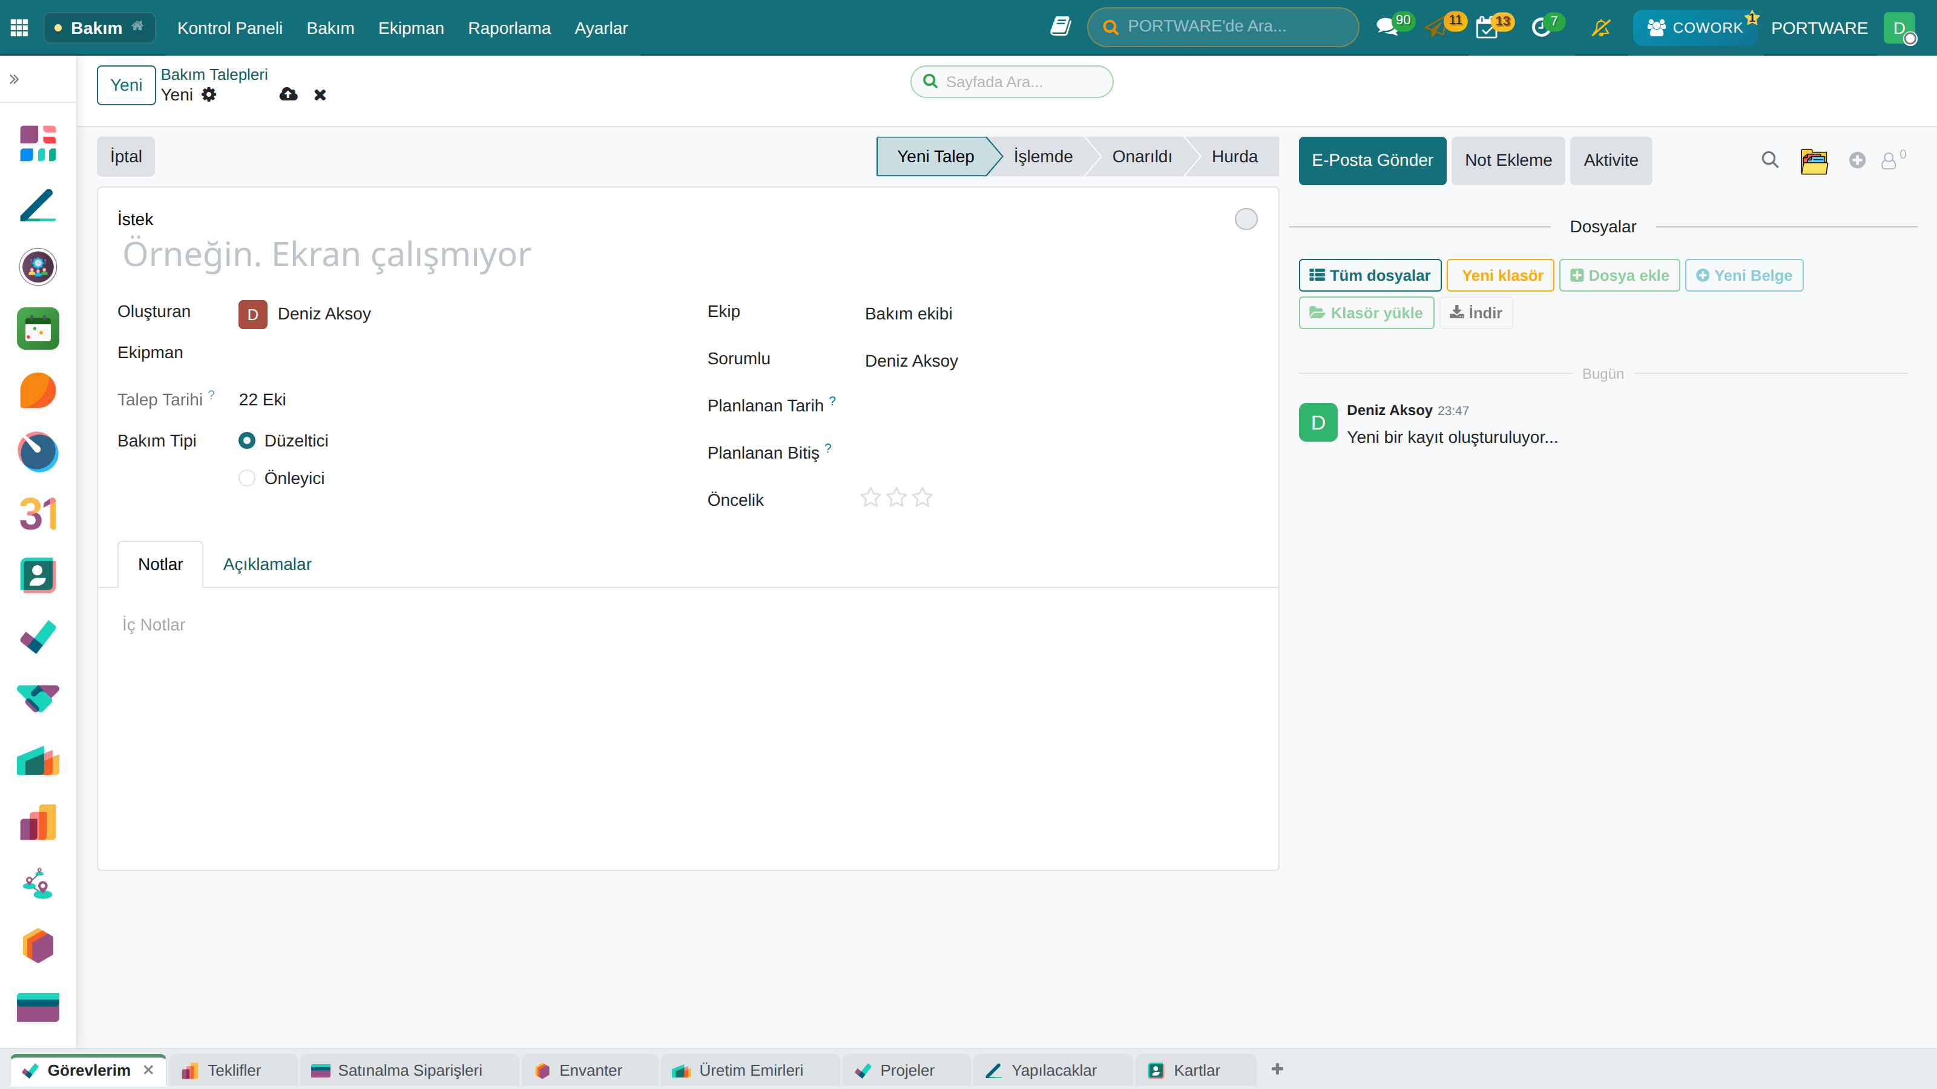
Task: Open the files folder icon in chatter
Action: pos(1814,161)
